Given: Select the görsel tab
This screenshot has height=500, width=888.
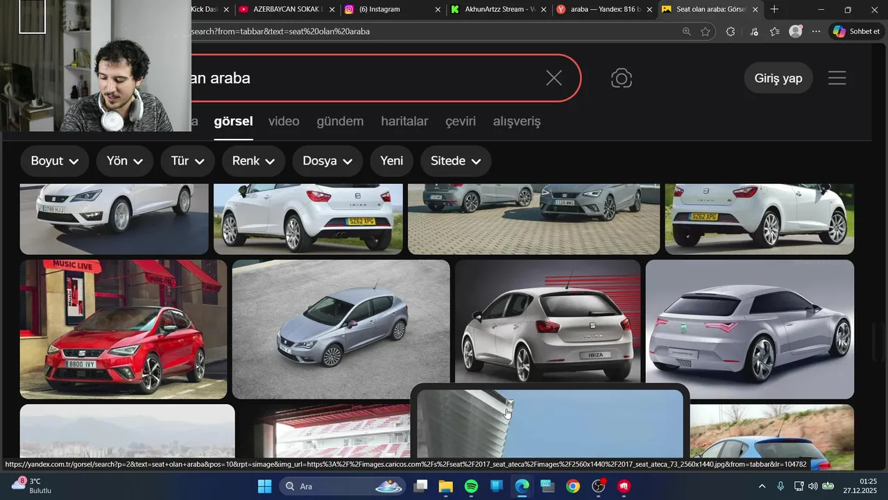Looking at the screenshot, I should pyautogui.click(x=233, y=121).
